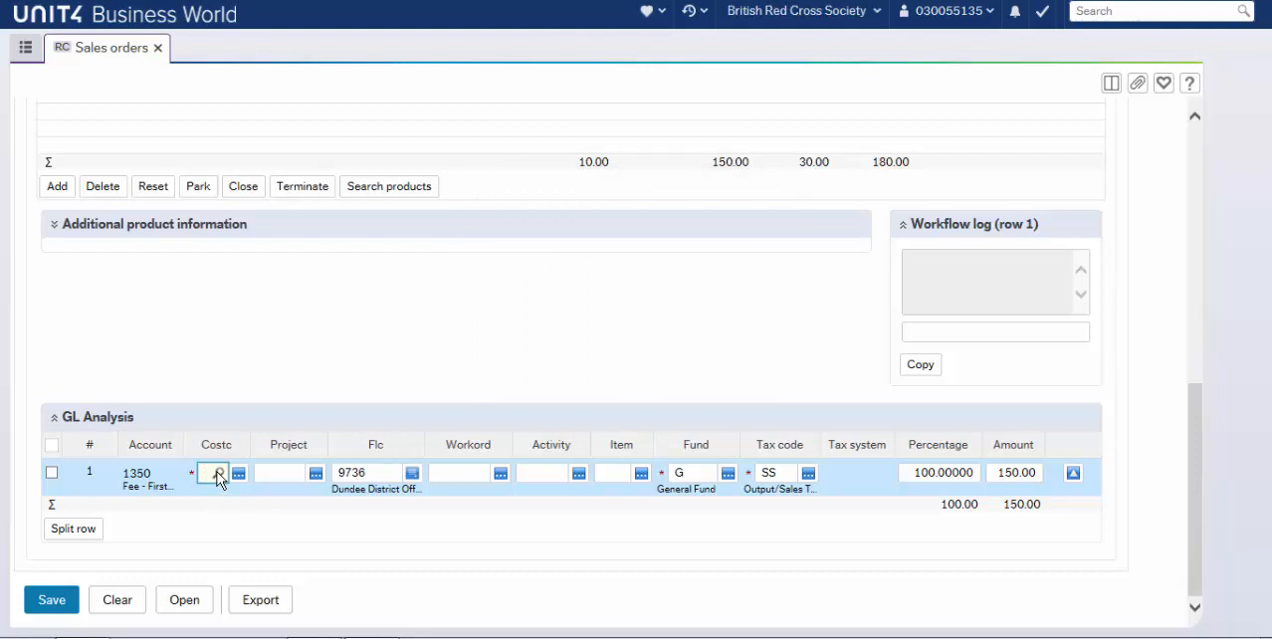Click the Flc field containing 9736
The height and width of the screenshot is (639, 1272).
pyautogui.click(x=366, y=473)
